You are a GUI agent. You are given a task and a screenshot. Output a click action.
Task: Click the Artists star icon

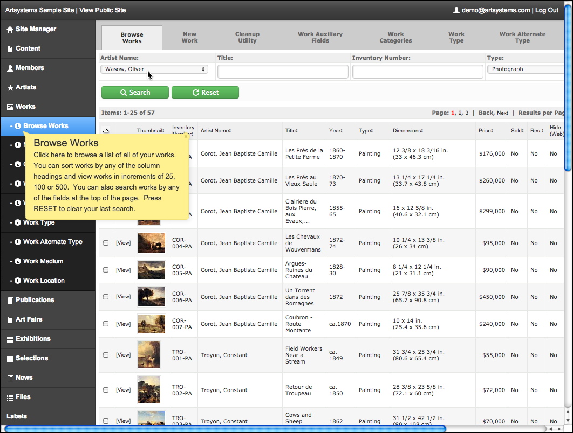coord(10,88)
